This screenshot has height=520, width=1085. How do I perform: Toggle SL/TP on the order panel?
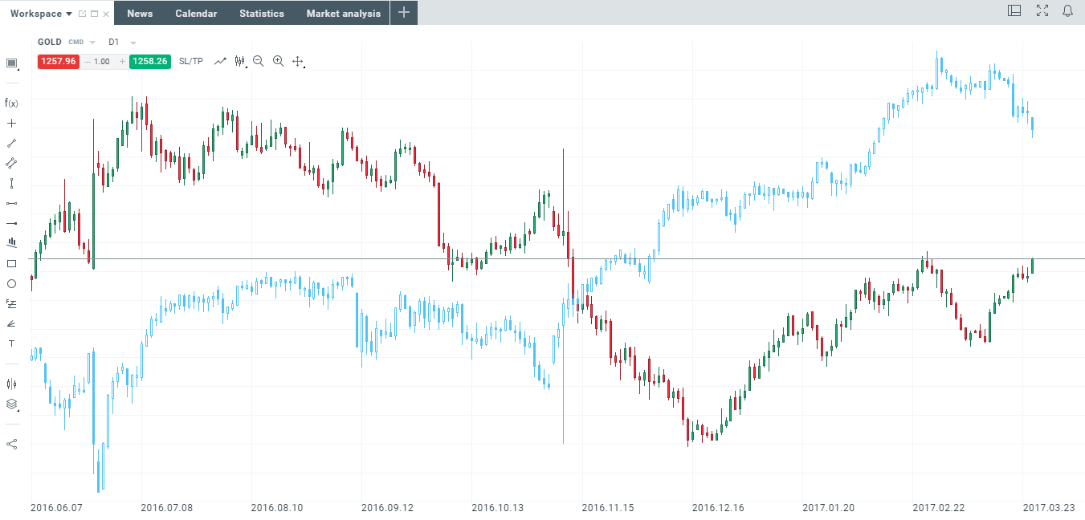click(x=191, y=61)
